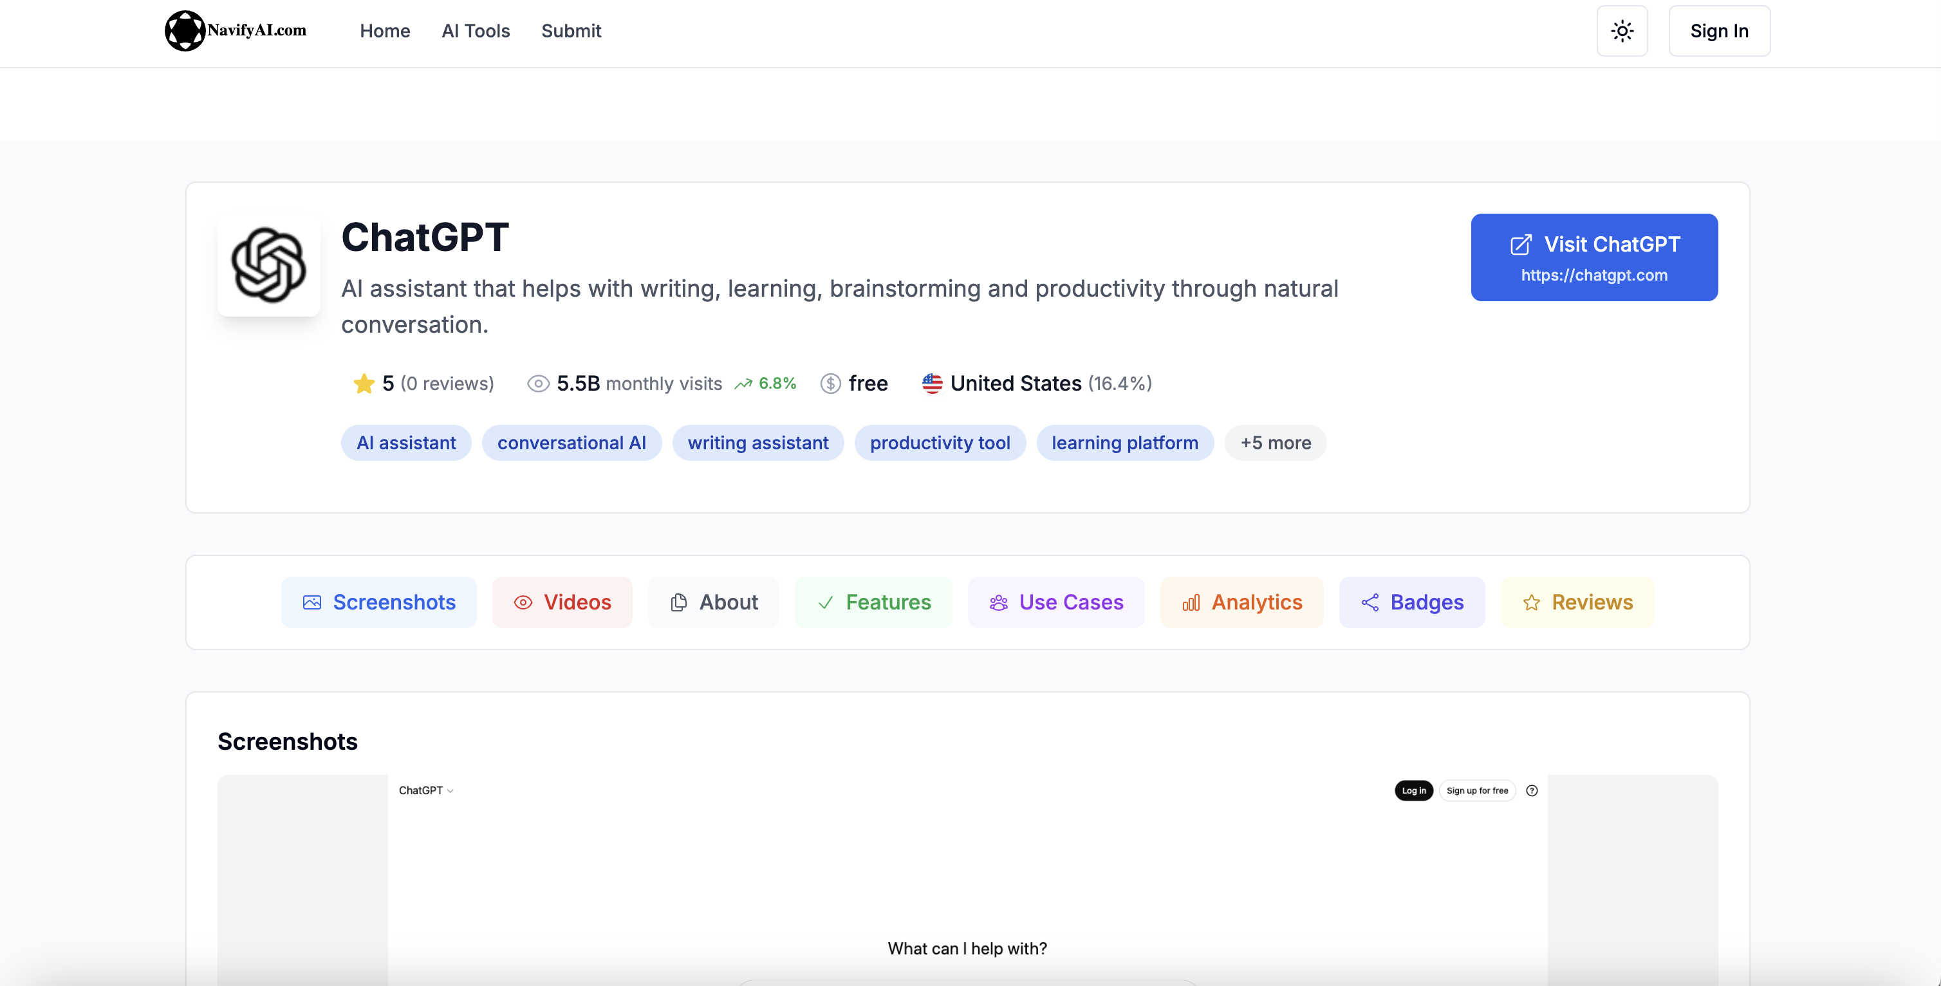Click the What can I help with? text
Viewport: 1941px width, 986px height.
click(x=967, y=948)
